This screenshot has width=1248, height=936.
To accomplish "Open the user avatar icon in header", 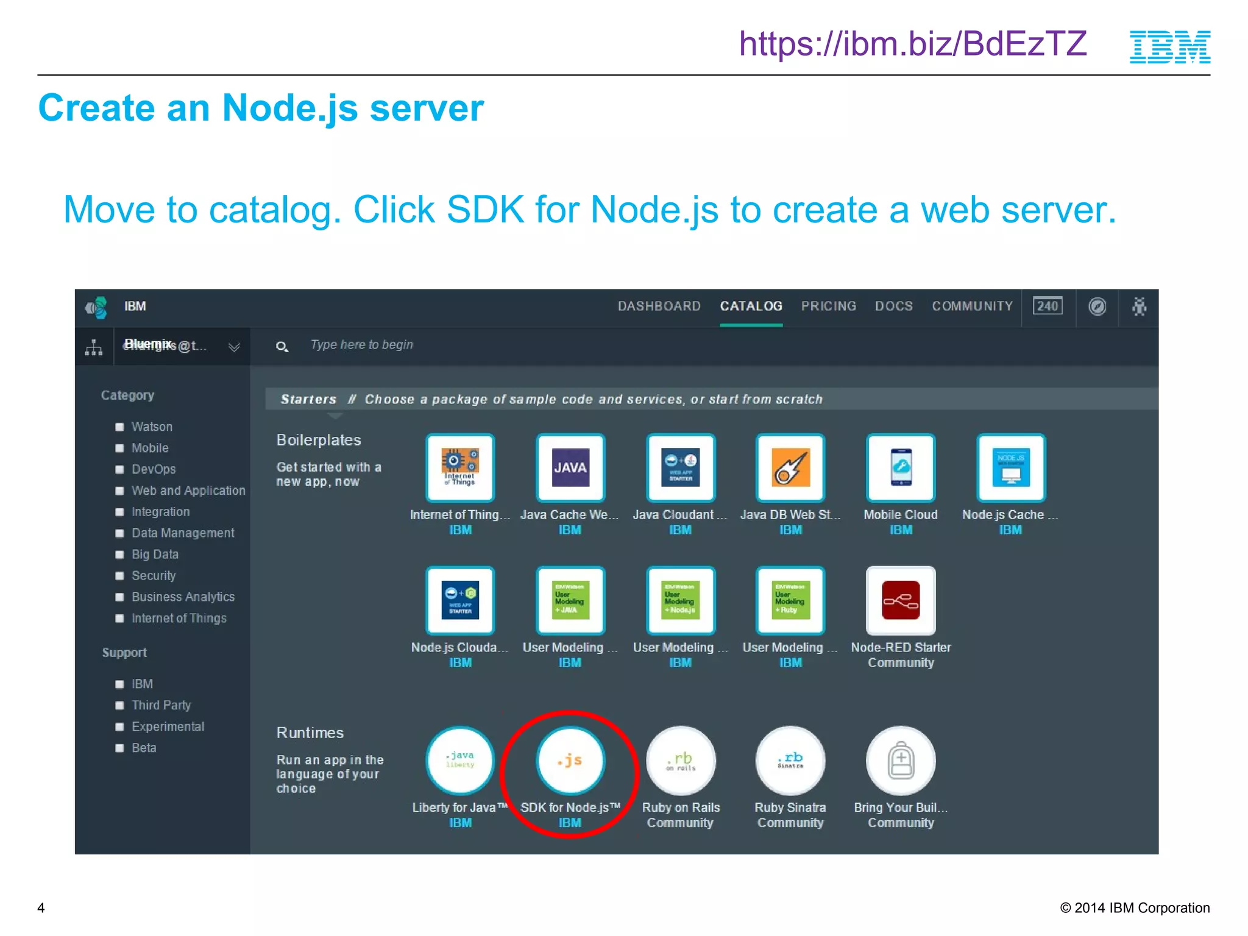I will 1139,307.
